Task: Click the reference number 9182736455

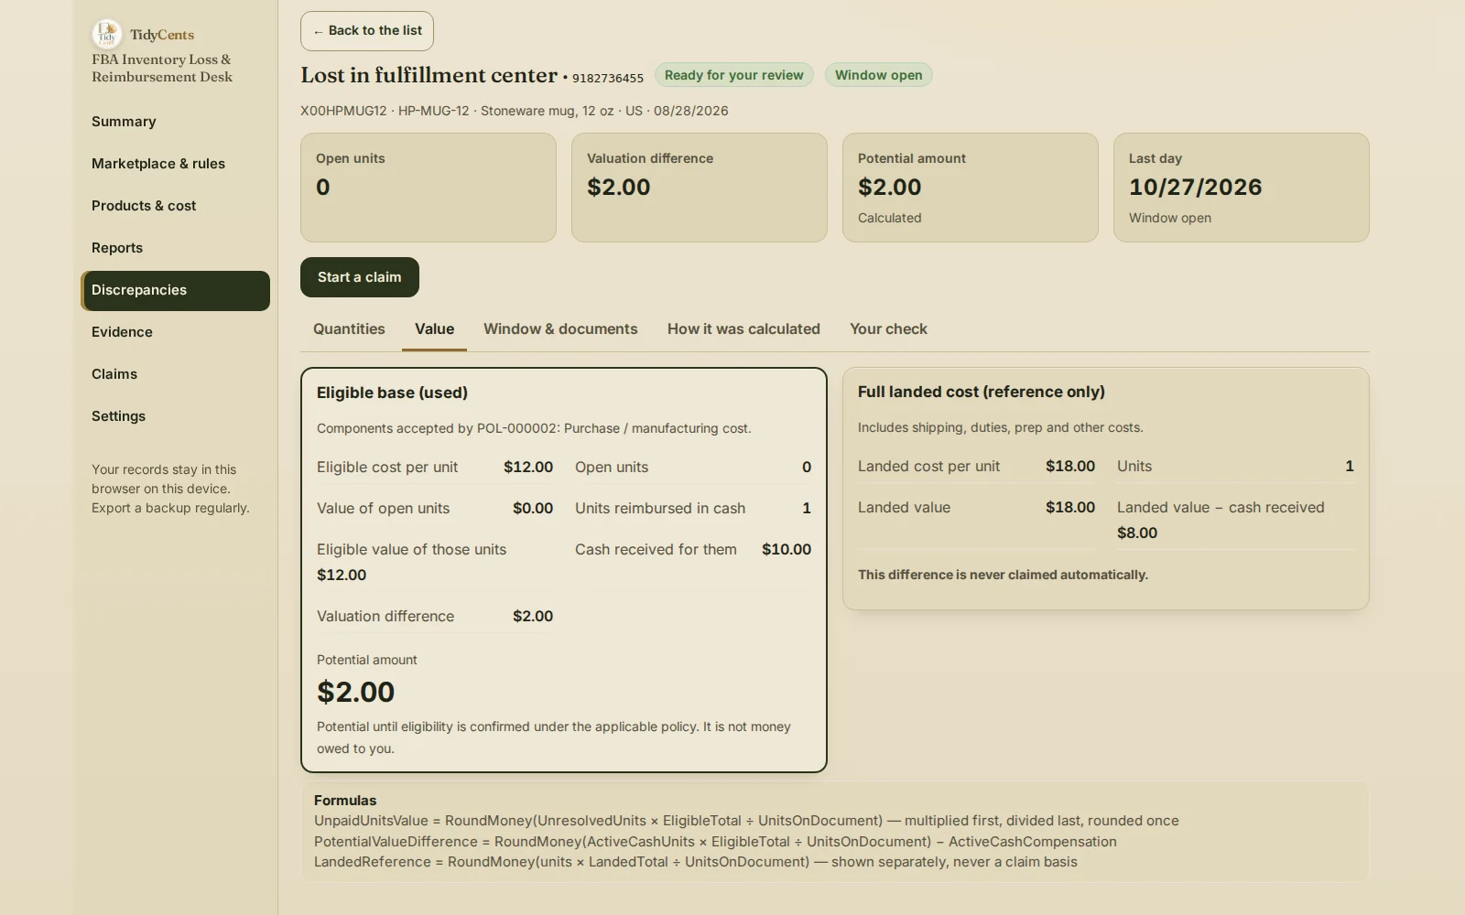Action: click(x=608, y=78)
